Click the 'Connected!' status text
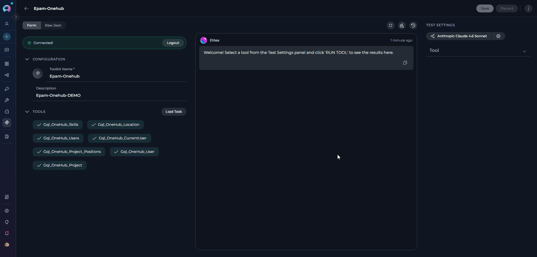Image resolution: width=537 pixels, height=257 pixels. [43, 43]
